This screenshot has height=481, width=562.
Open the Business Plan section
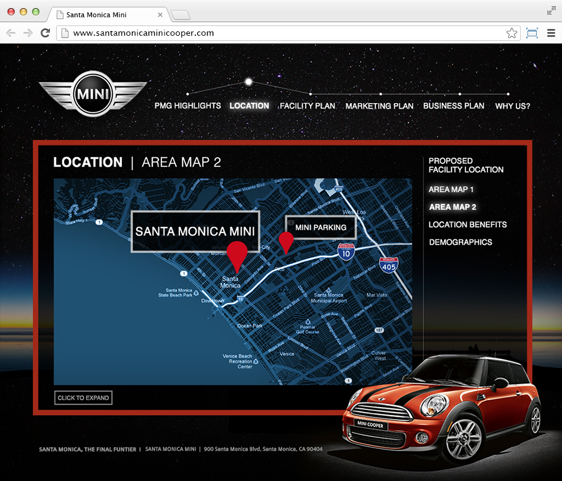click(x=454, y=106)
